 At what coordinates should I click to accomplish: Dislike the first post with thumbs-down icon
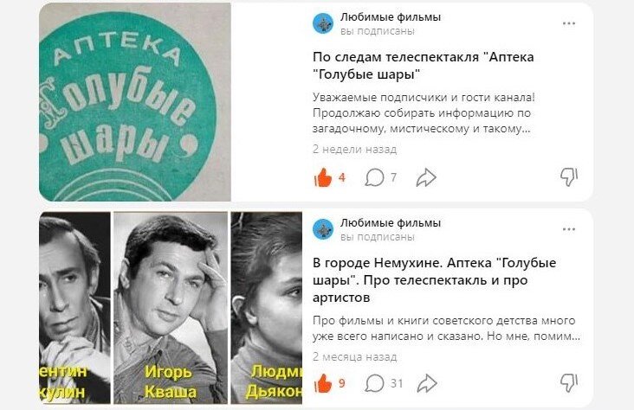coord(569,177)
